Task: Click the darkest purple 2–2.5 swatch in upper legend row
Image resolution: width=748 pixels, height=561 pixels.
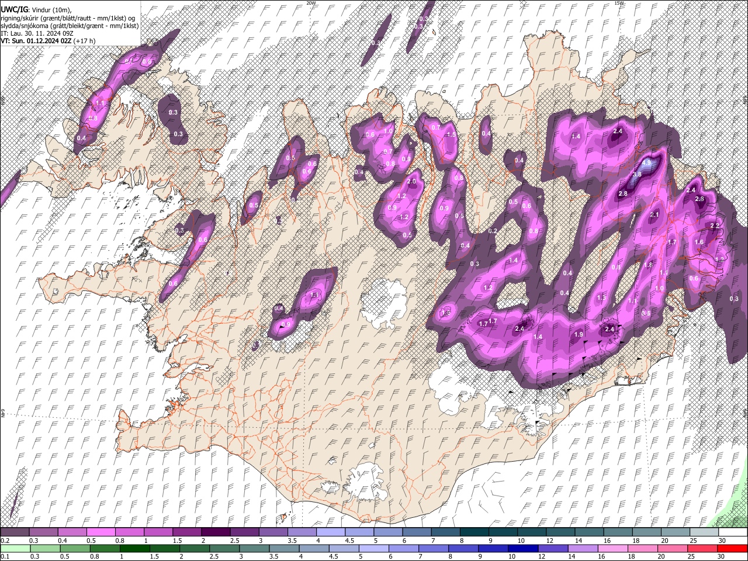Action: [x=215, y=532]
